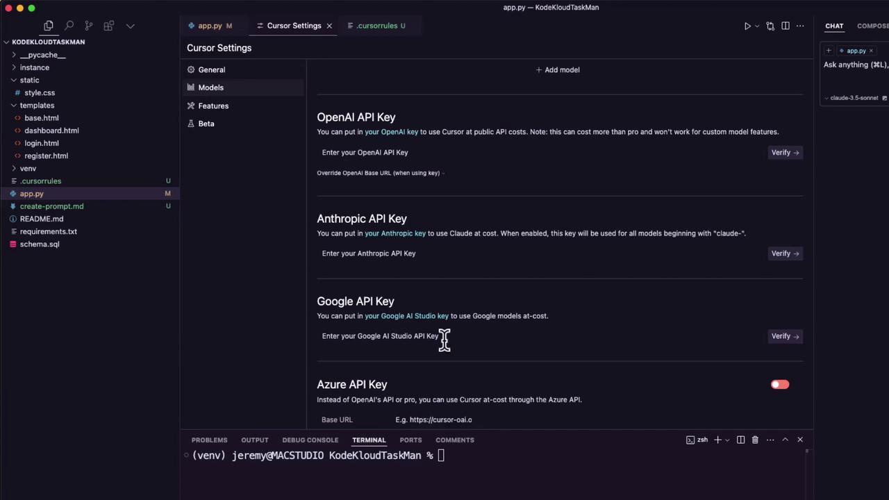889x500 pixels.
Task: Close the Cursor Settings tab
Action: click(329, 26)
